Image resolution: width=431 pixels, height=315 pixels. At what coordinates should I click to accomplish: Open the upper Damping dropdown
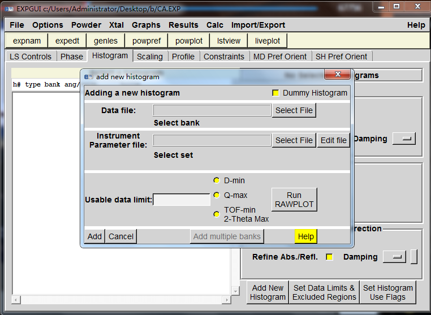(404, 139)
